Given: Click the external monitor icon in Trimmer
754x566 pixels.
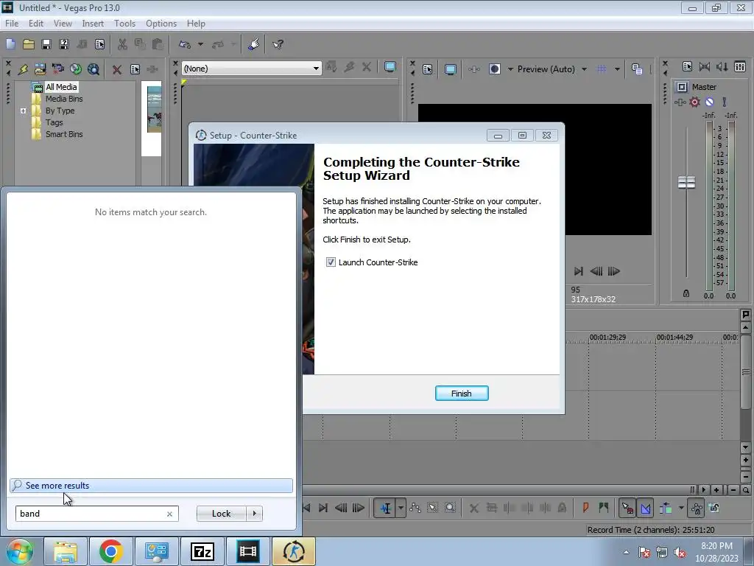Looking at the screenshot, I should [390, 67].
